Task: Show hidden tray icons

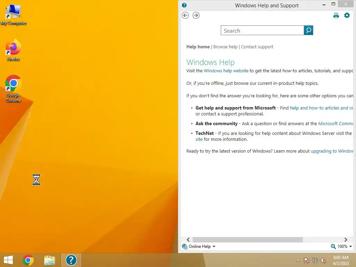Action: [x=298, y=260]
